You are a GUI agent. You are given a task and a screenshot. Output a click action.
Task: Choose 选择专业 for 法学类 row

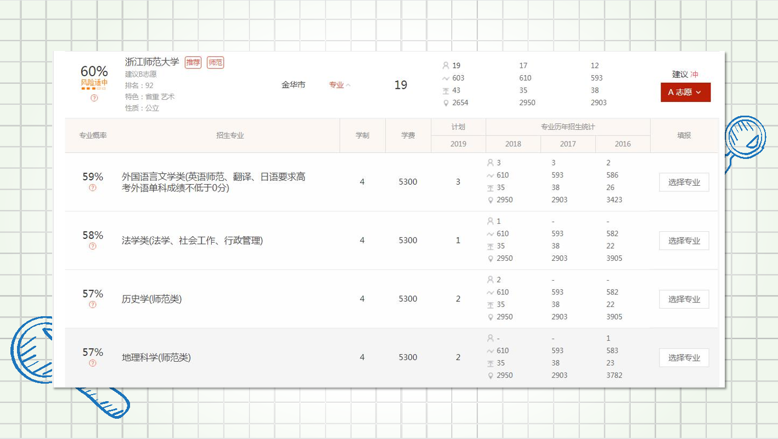[x=684, y=241]
